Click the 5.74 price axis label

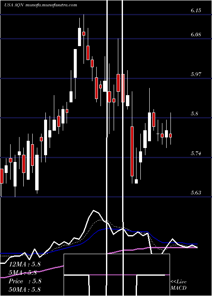[196, 153]
